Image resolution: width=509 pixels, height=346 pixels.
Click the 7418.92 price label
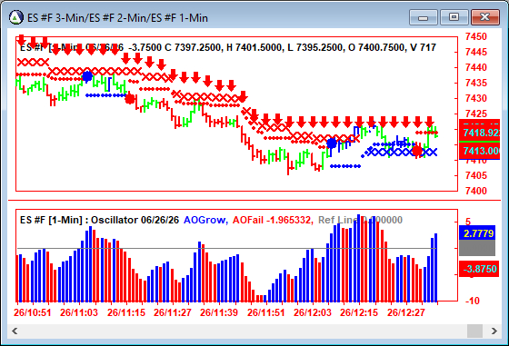tap(480, 132)
